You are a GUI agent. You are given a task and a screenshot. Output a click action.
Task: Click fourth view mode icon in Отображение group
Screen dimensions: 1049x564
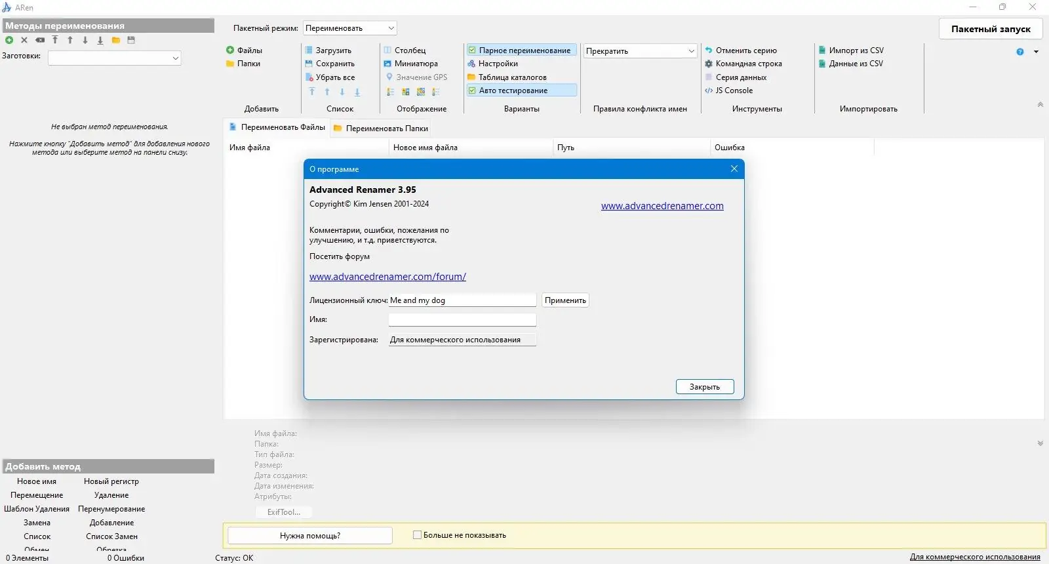pos(436,92)
